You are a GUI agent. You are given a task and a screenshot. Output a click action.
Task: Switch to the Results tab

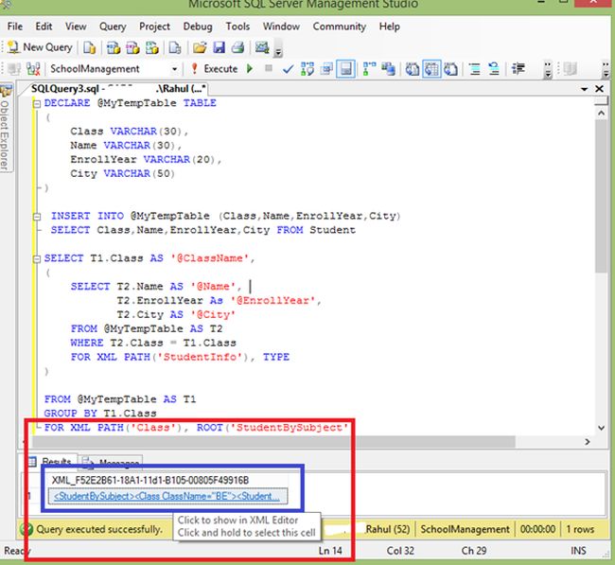pyautogui.click(x=57, y=462)
